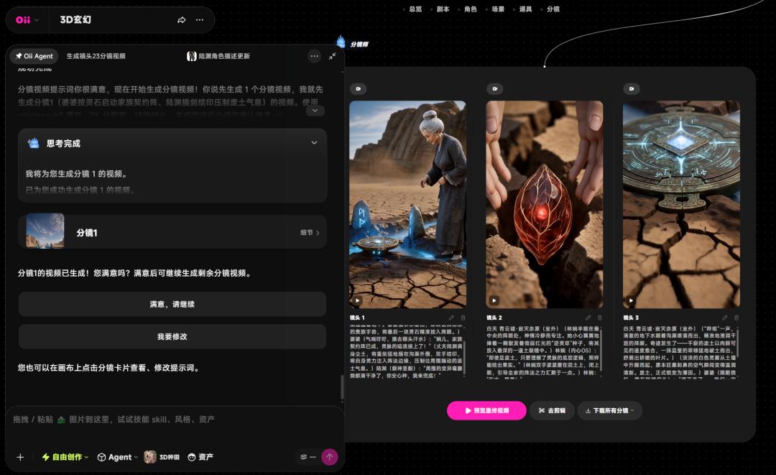The height and width of the screenshot is (475, 776).
Task: Delete 镜头 3 with trash icon
Action: (736, 318)
